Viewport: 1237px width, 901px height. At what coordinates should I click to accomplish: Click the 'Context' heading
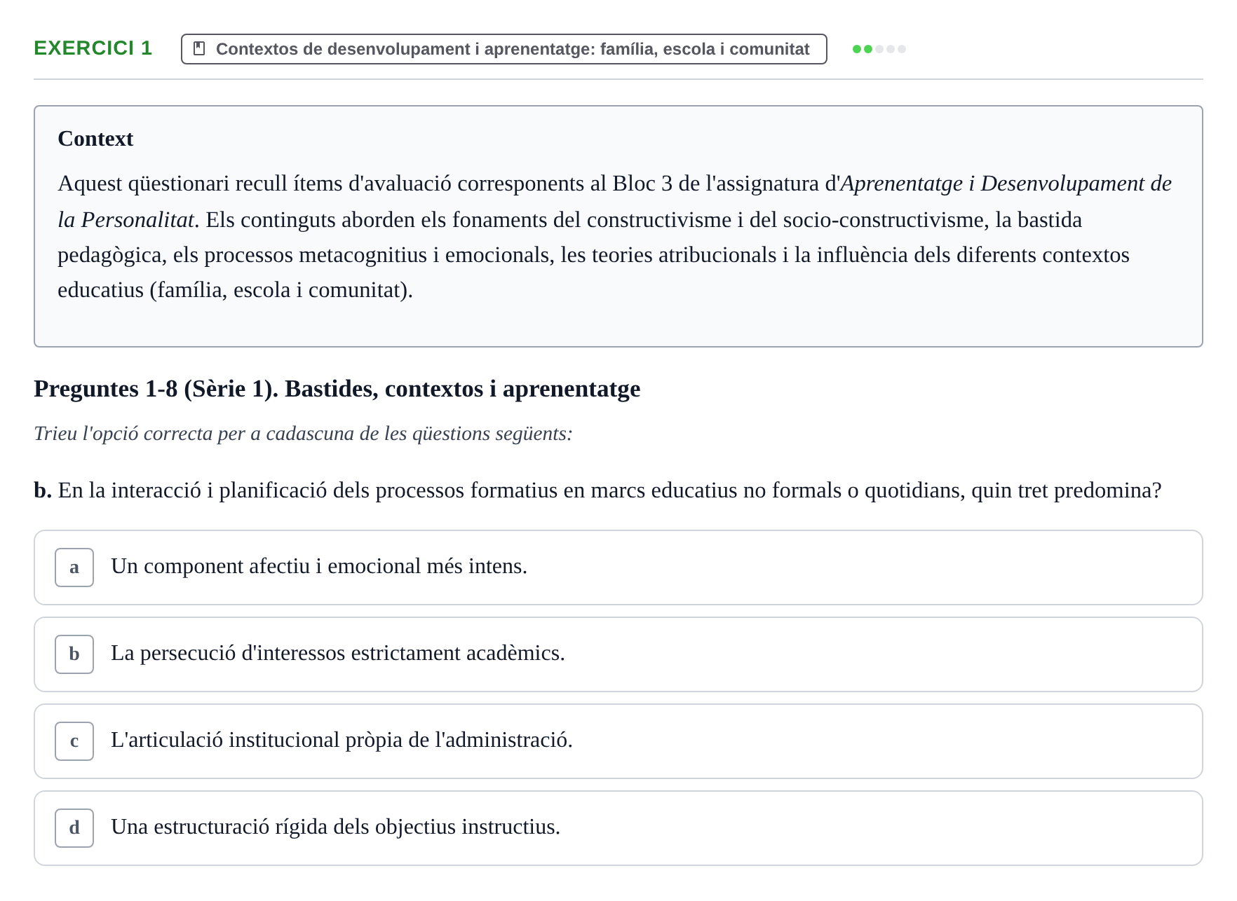pos(95,139)
